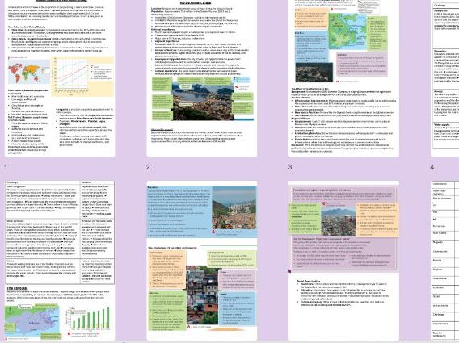
Task: Click page number label 1
Action: pos(6,167)
